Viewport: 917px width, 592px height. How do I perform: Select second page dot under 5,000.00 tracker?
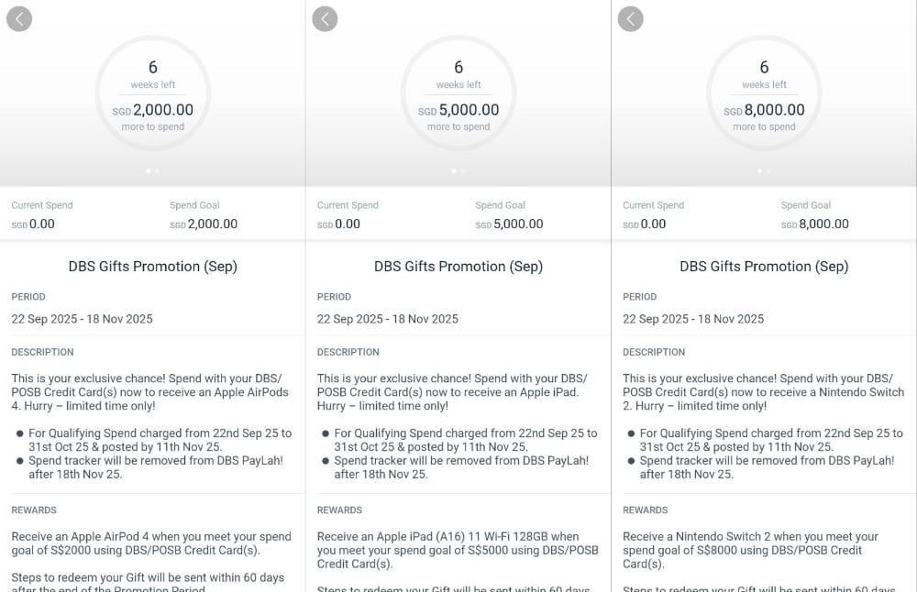(463, 170)
